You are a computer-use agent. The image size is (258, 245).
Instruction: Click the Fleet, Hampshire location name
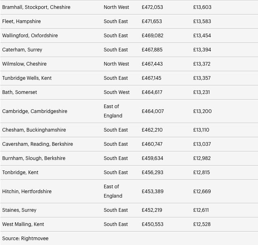click(x=21, y=21)
